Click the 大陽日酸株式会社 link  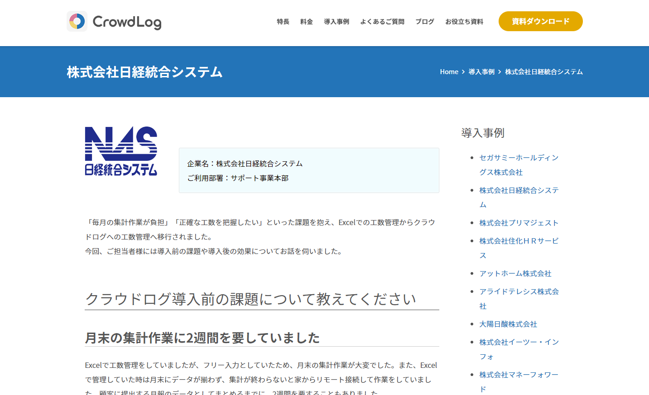pos(508,324)
